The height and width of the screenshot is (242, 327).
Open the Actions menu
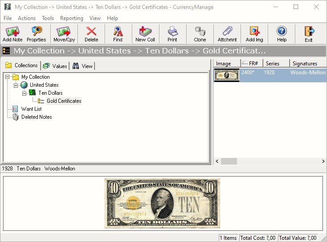[27, 18]
